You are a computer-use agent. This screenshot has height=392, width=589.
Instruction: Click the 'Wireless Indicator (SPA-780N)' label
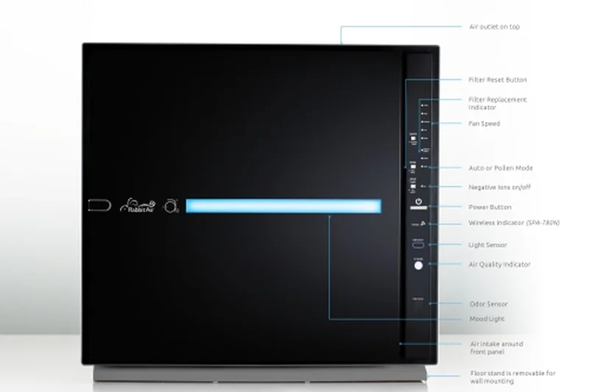(514, 223)
